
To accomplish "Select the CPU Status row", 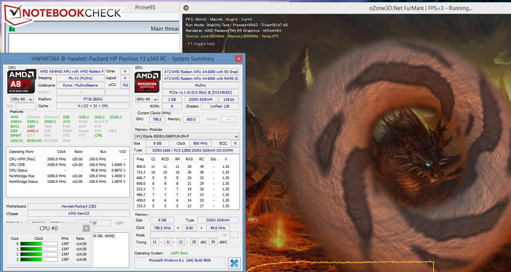I will pyautogui.click(x=68, y=170).
